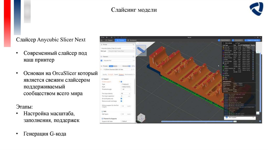Toggle Remove small overhangs checkbox

121,101
